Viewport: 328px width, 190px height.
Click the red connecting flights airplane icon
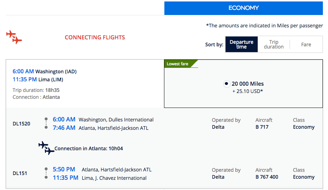[x=14, y=37]
